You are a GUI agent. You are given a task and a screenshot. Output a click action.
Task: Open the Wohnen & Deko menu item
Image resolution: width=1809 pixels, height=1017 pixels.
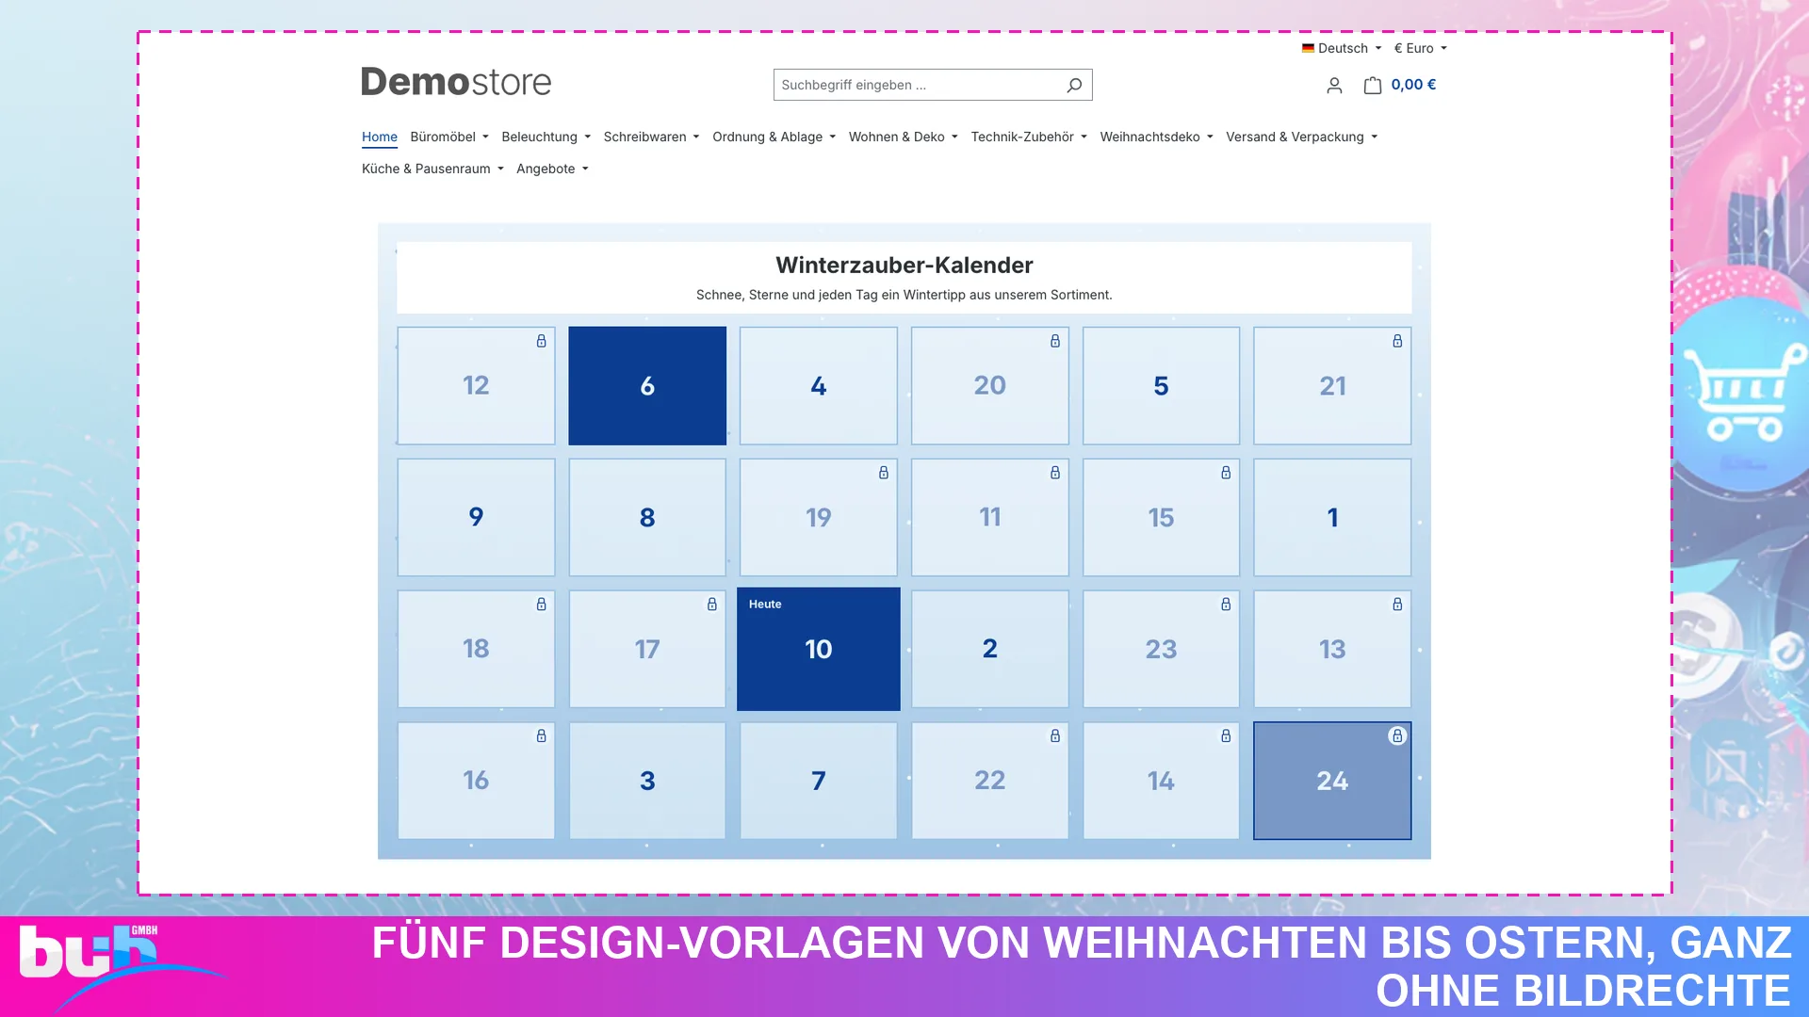pos(903,137)
